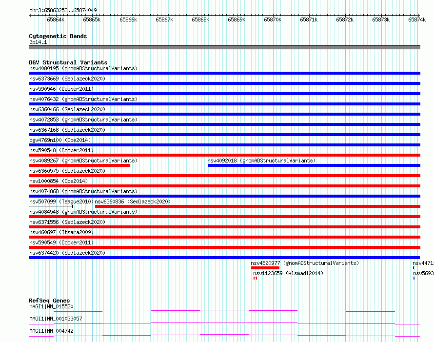Select short red nsv4089267 variant bar
The height and width of the screenshot is (342, 434).
(79, 165)
